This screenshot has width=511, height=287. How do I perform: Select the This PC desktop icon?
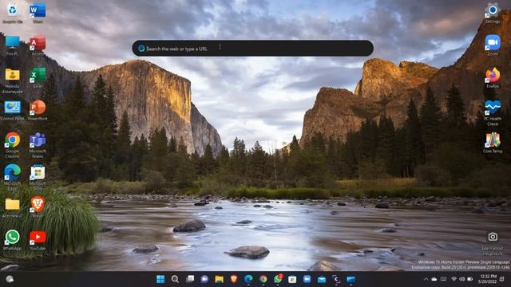tap(13, 45)
